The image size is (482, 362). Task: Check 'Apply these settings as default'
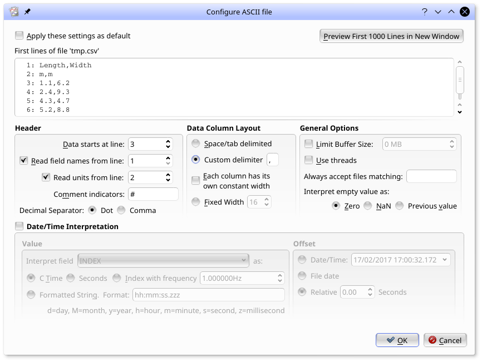(x=19, y=36)
